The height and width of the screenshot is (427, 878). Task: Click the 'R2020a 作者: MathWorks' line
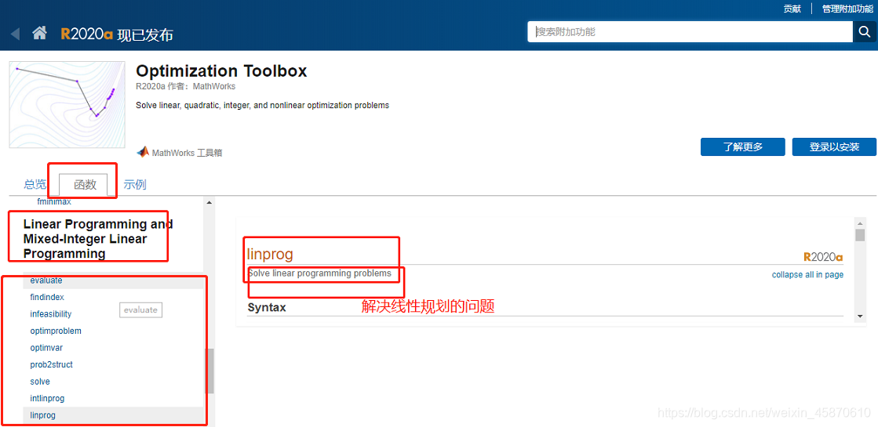[186, 87]
